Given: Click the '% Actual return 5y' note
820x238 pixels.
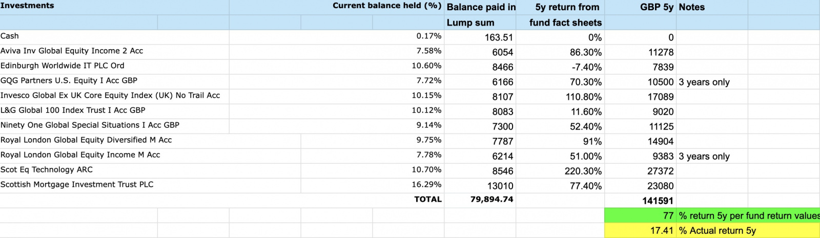Looking at the screenshot, I should click(717, 230).
